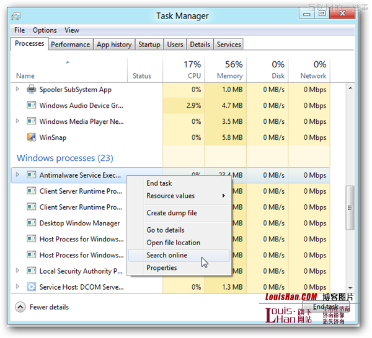Minimize the Task Manager window
The width and height of the screenshot is (372, 338).
pos(307,14)
